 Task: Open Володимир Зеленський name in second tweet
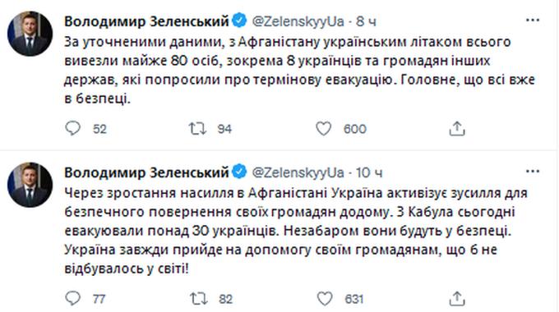pyautogui.click(x=146, y=172)
